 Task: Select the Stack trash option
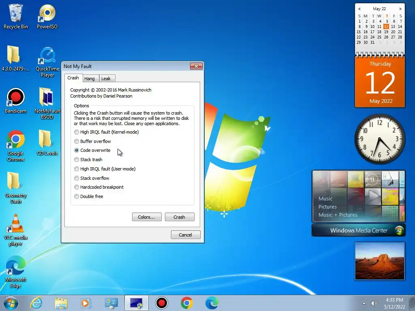88,160
